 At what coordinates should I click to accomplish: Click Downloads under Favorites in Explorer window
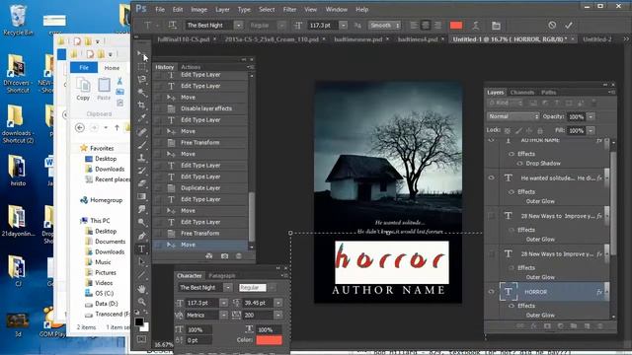pos(110,169)
